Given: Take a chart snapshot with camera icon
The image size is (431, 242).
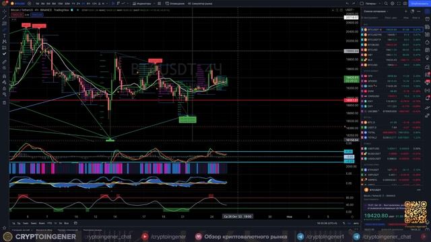Looking at the screenshot, I should pyautogui.click(x=405, y=3).
